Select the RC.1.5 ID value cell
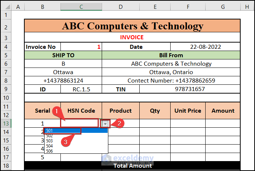The height and width of the screenshot is (171, 255). click(81, 89)
